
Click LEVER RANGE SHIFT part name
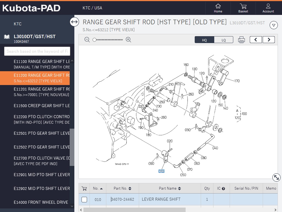(161, 199)
